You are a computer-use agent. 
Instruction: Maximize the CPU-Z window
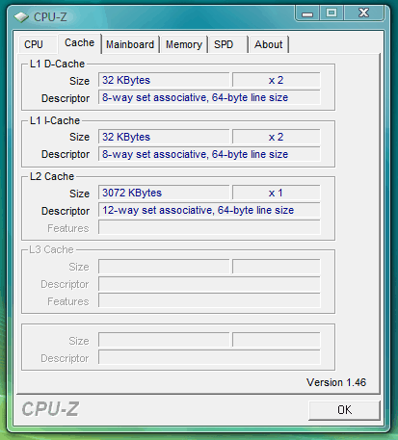tap(332, 13)
